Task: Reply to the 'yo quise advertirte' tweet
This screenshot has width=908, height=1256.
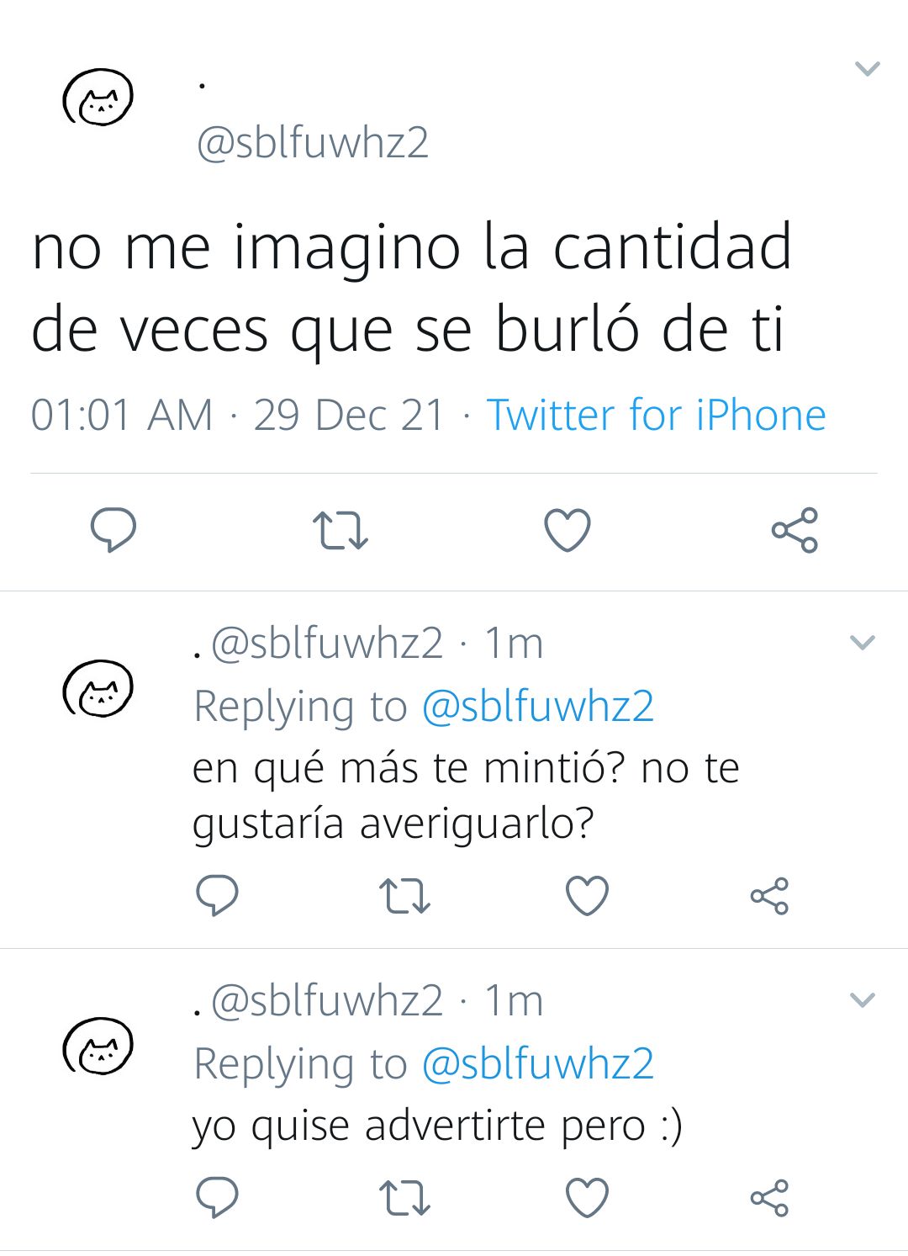Action: click(217, 1198)
